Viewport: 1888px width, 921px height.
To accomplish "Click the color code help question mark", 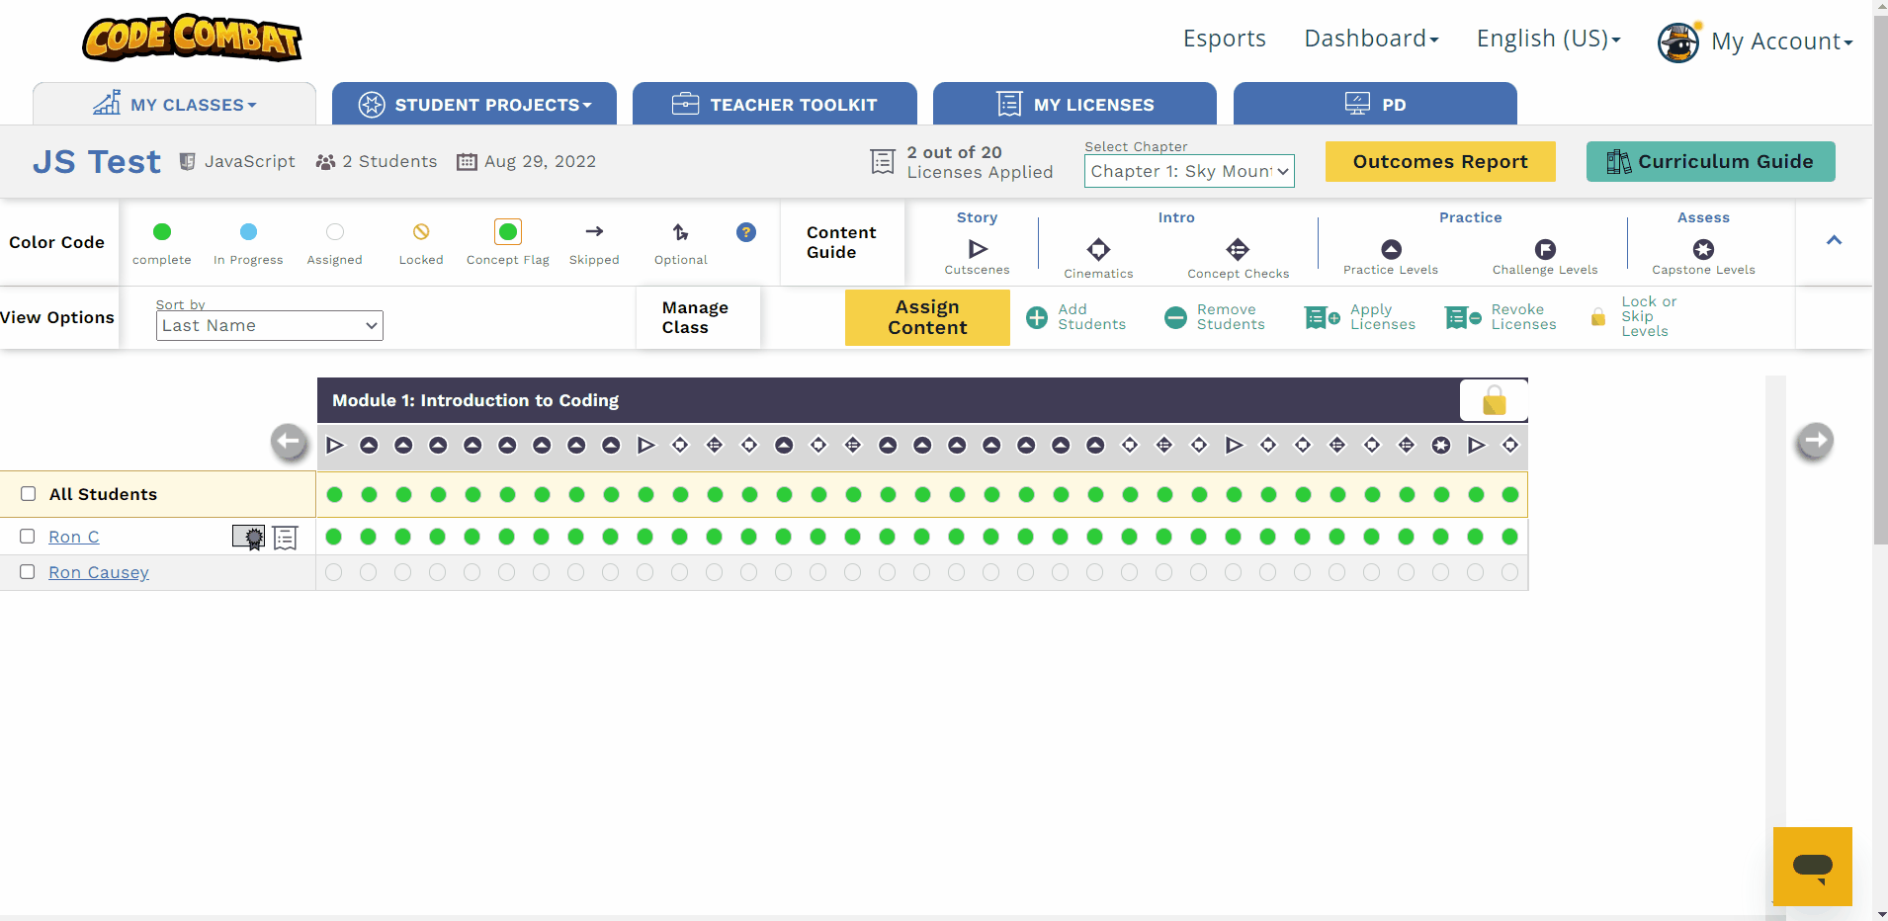I will point(746,232).
